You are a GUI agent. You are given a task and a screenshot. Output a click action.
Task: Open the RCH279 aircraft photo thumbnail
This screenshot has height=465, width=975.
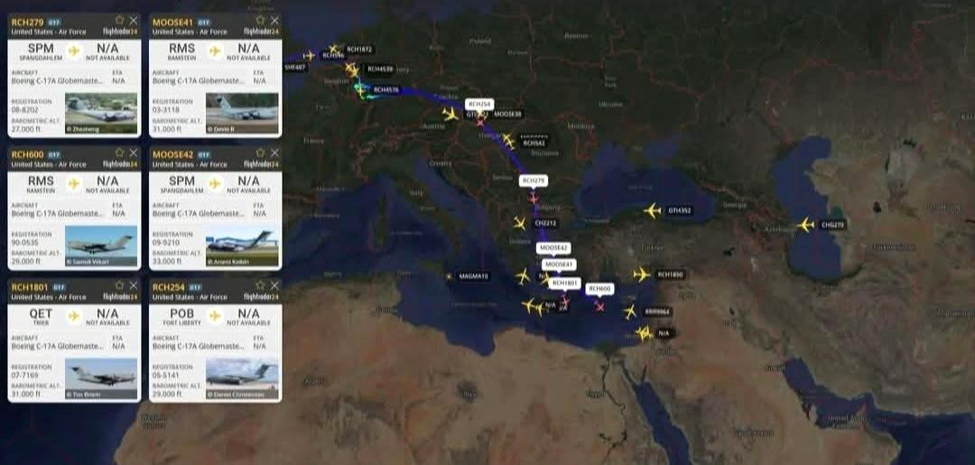[101, 113]
